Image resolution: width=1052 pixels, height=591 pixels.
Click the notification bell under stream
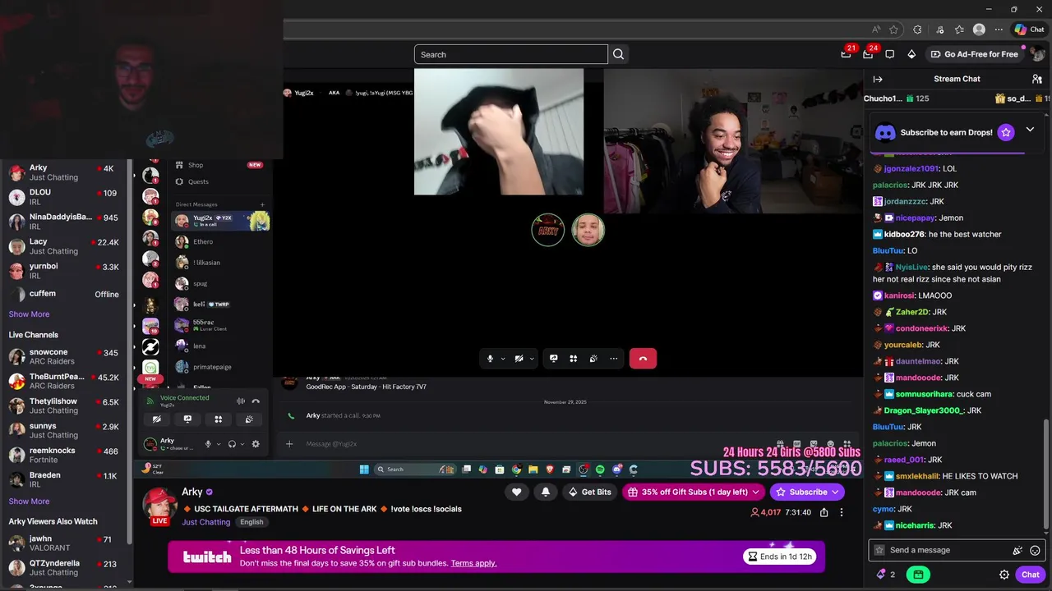pyautogui.click(x=546, y=492)
